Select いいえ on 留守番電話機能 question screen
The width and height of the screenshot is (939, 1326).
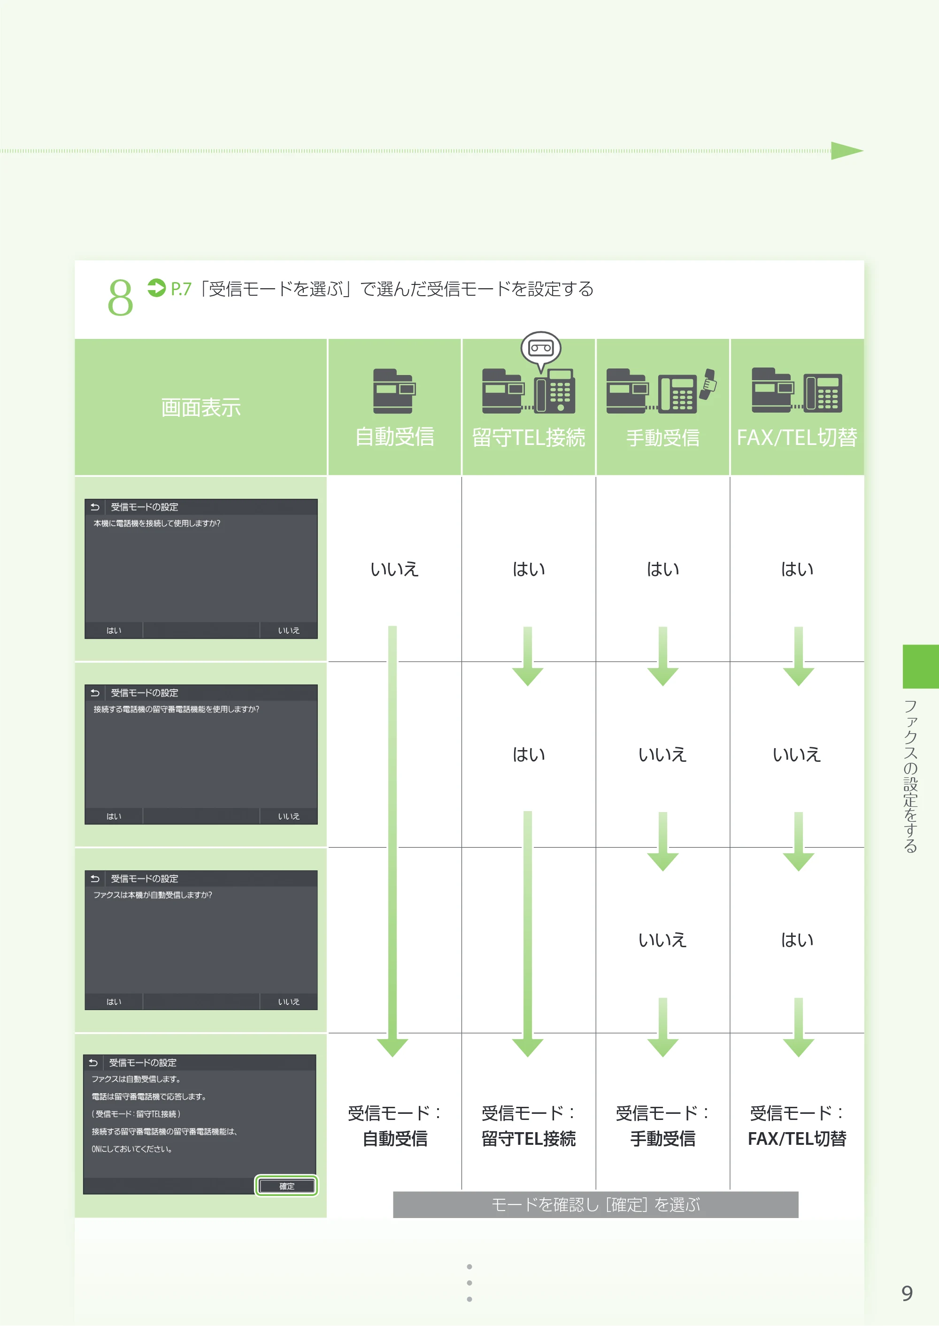point(289,816)
